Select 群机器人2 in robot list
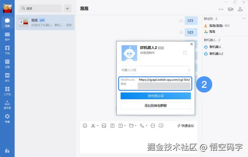This screenshot has width=248, height=157. [x=214, y=54]
